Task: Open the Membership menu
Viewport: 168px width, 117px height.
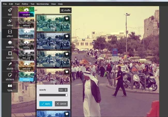Action: click(x=43, y=4)
